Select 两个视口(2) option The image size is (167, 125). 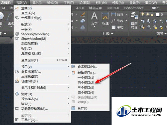point(90,83)
